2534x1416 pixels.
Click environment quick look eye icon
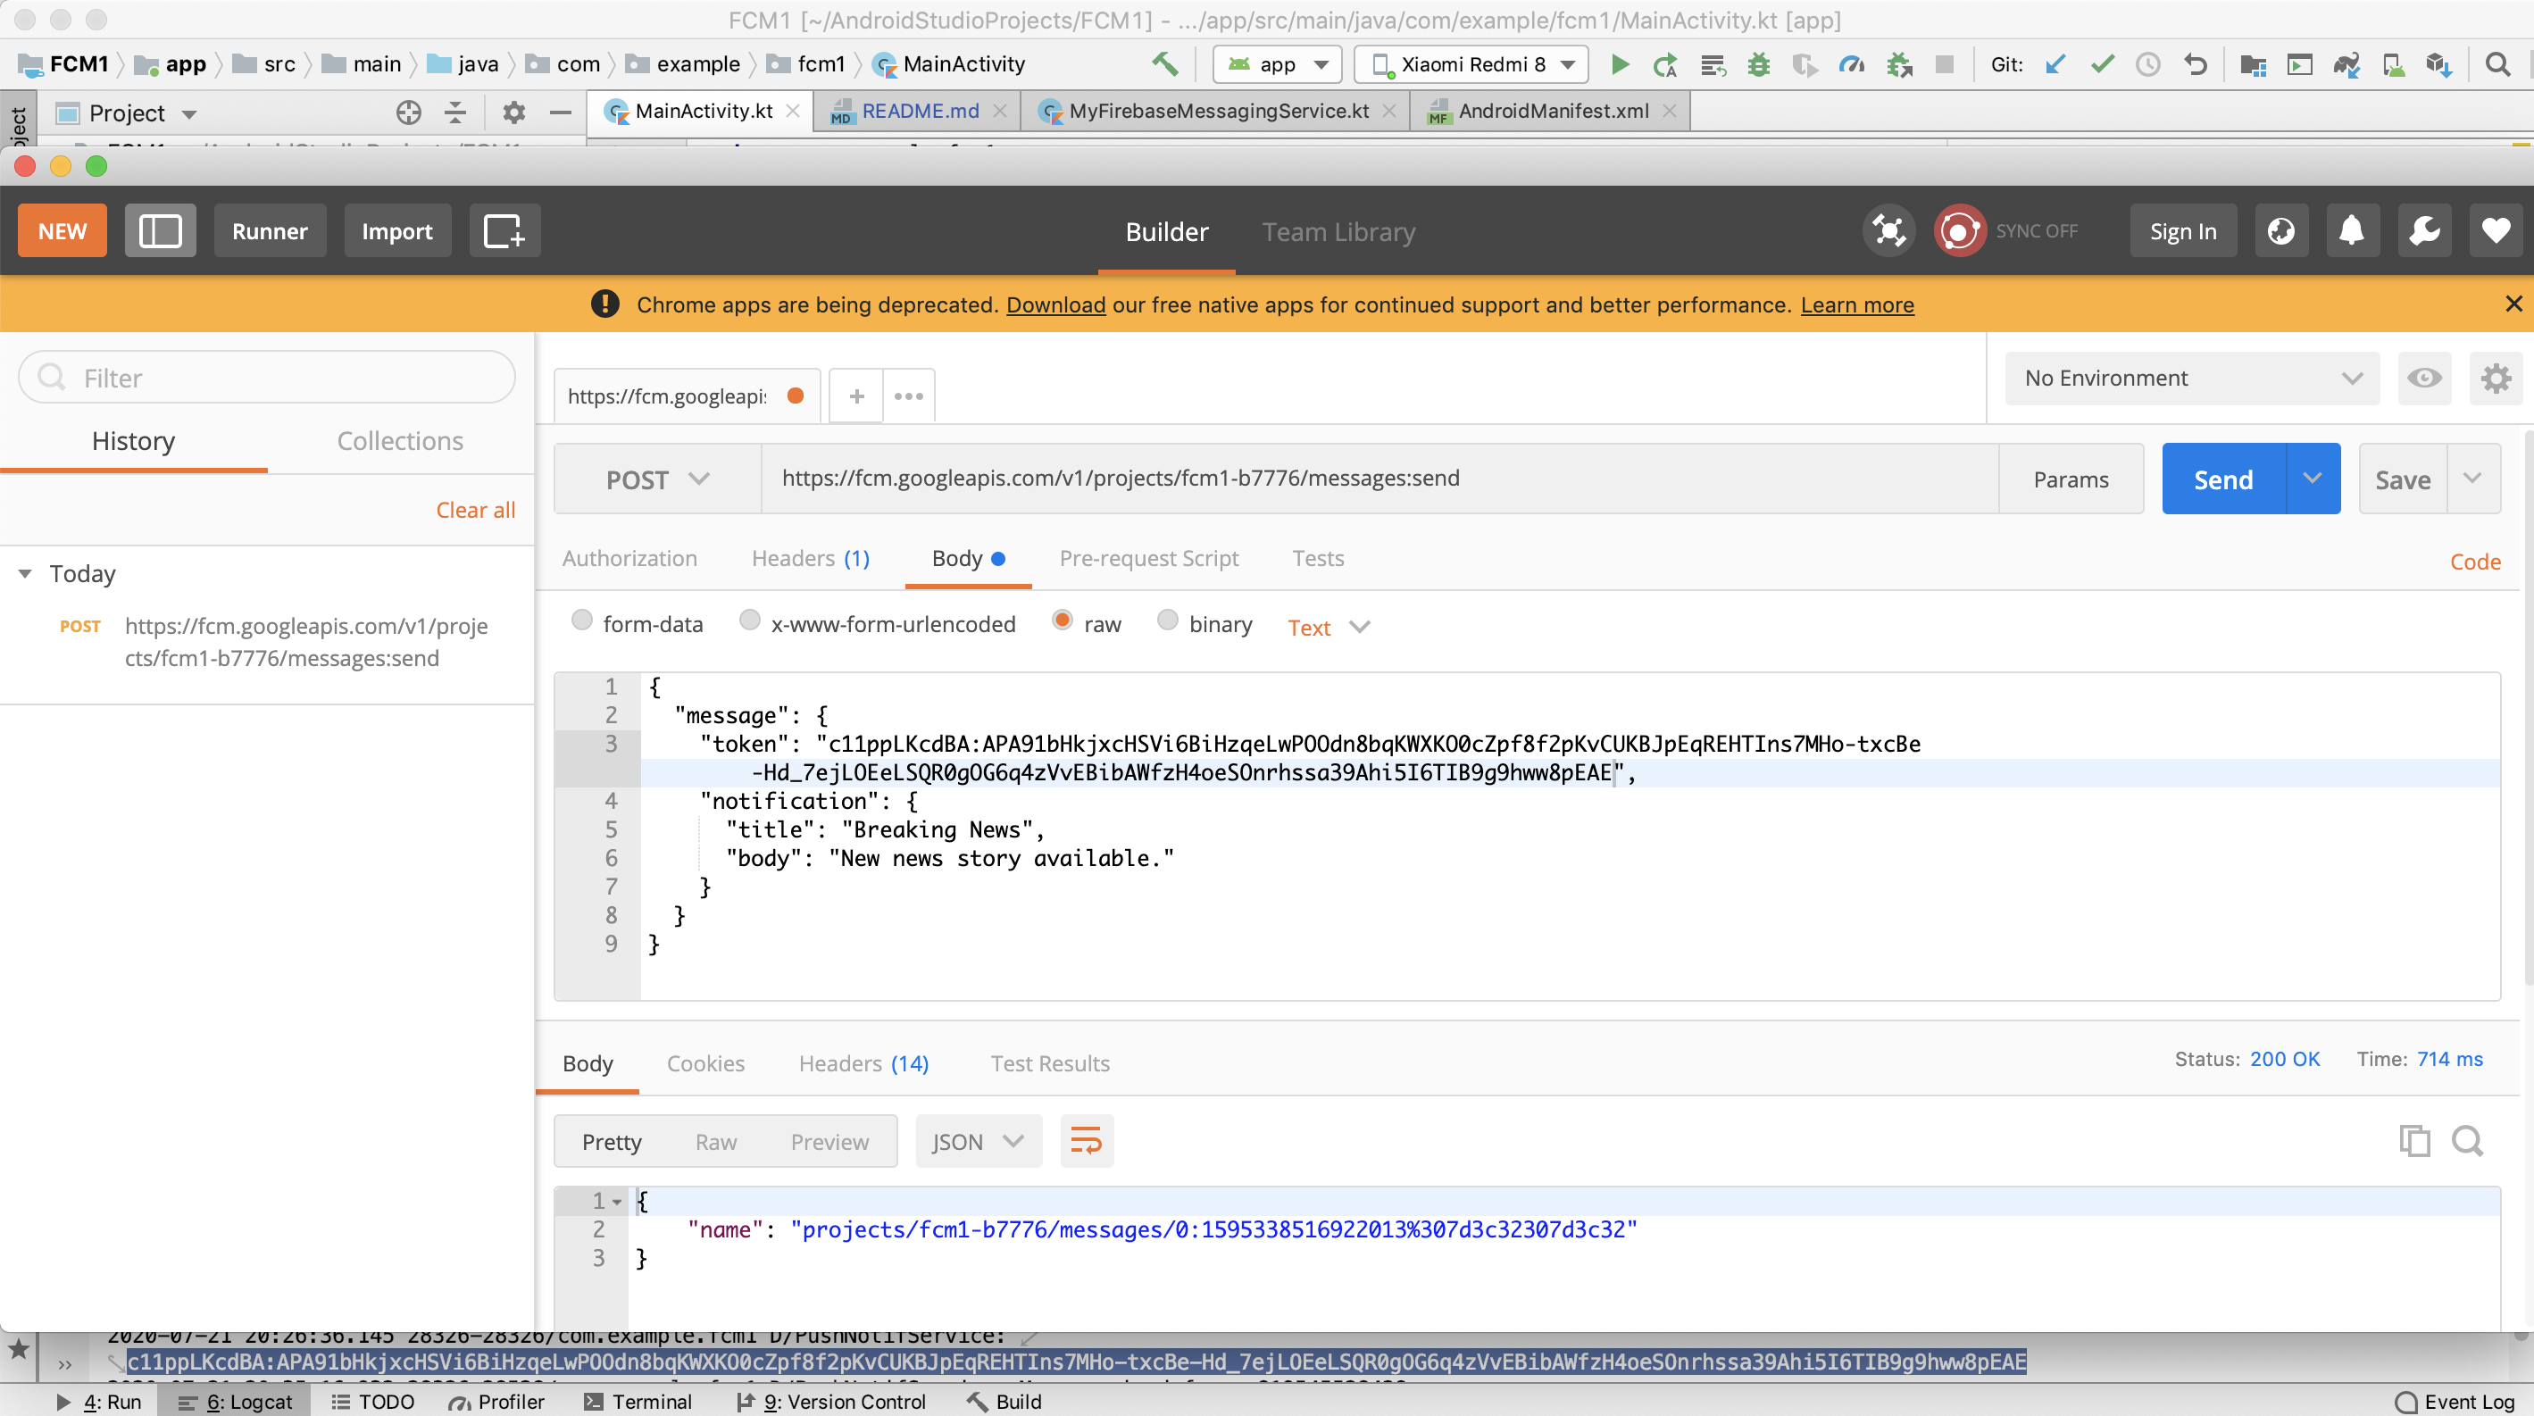(2424, 379)
